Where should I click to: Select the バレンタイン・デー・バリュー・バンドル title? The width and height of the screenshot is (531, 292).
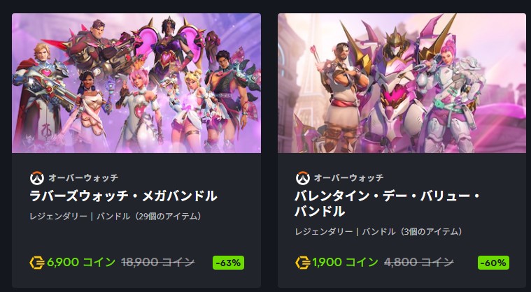point(387,204)
